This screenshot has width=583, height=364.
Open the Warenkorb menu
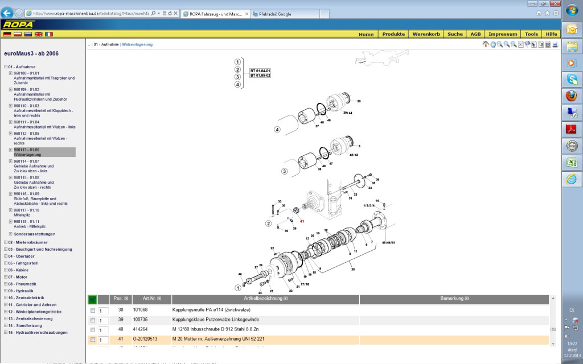pyautogui.click(x=426, y=34)
